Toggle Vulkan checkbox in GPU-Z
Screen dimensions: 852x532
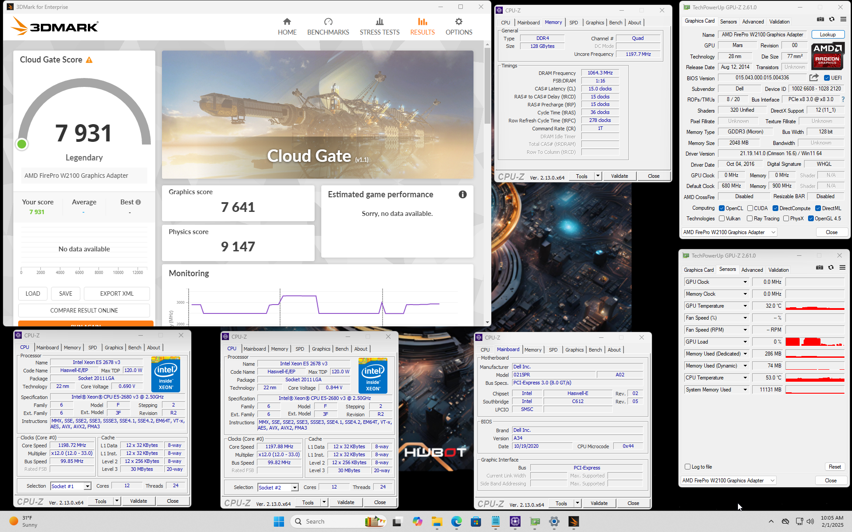coord(722,219)
